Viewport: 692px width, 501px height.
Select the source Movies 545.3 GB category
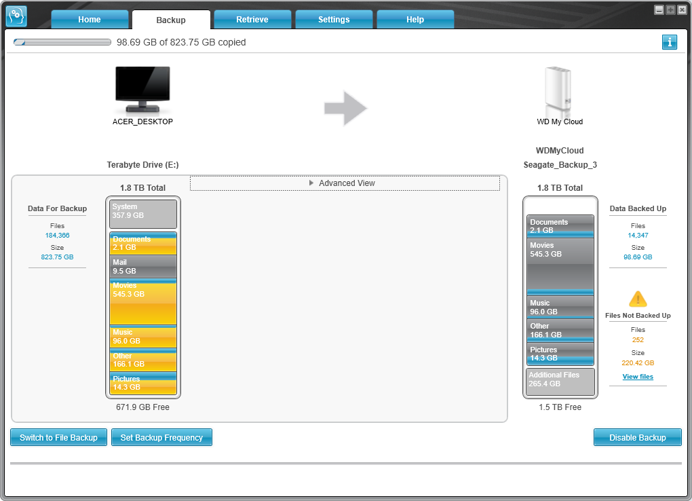pyautogui.click(x=143, y=301)
